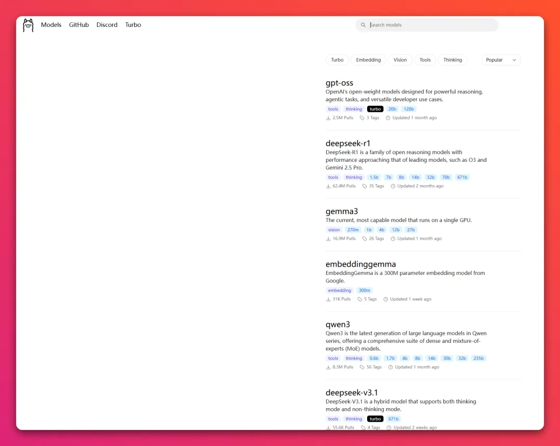
Task: Open the GitHub link in navigation
Action: 79,25
